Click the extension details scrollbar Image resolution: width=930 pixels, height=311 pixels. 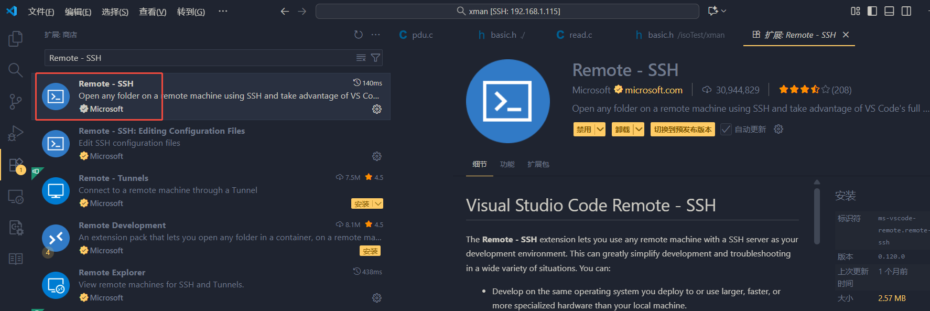click(817, 216)
